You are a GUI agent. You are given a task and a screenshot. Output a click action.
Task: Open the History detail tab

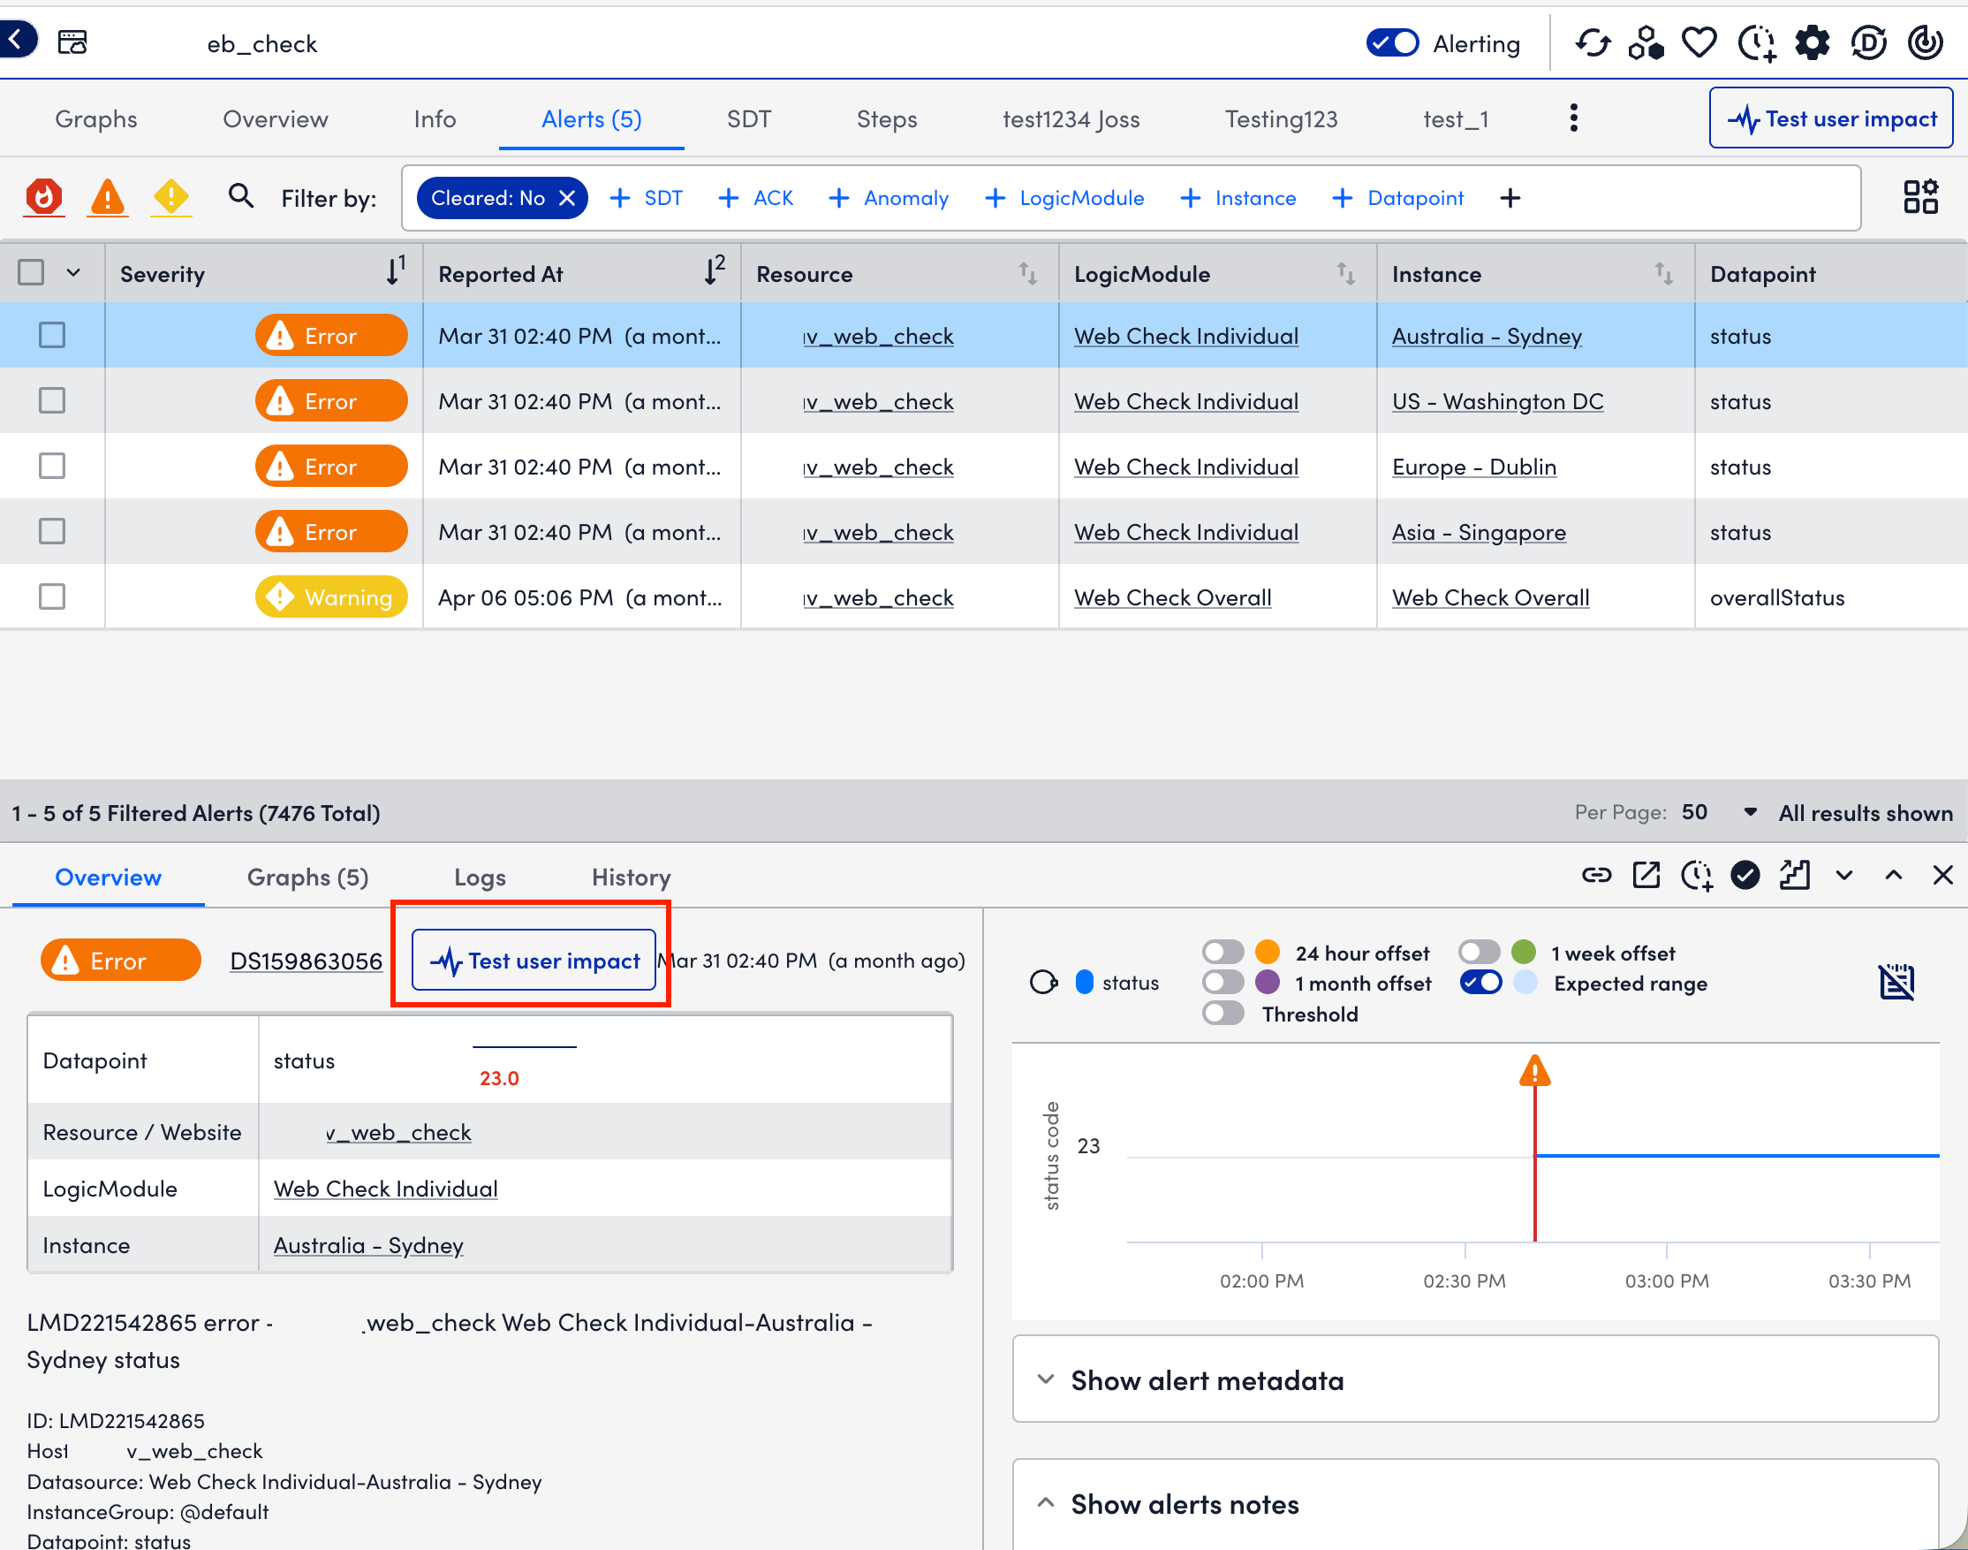632,877
